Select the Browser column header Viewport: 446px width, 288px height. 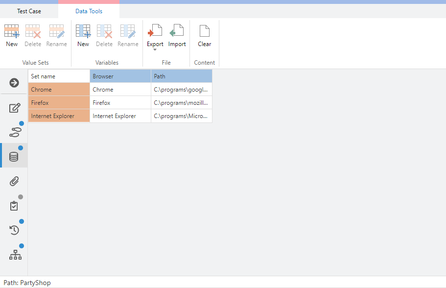[x=120, y=76]
